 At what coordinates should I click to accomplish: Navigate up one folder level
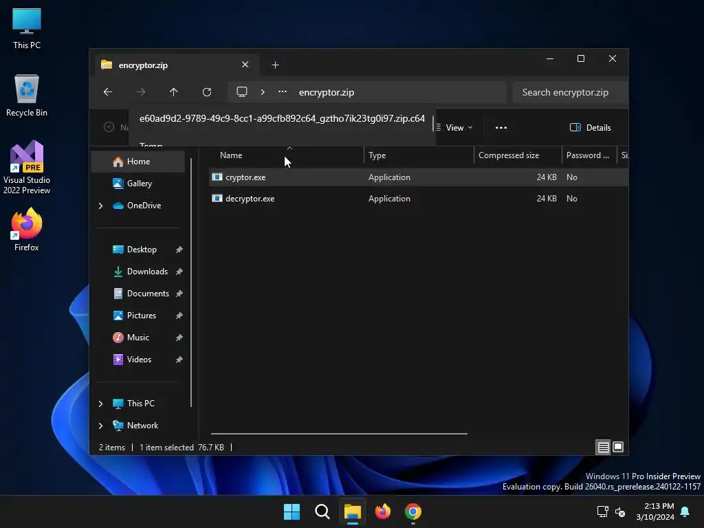click(x=174, y=92)
